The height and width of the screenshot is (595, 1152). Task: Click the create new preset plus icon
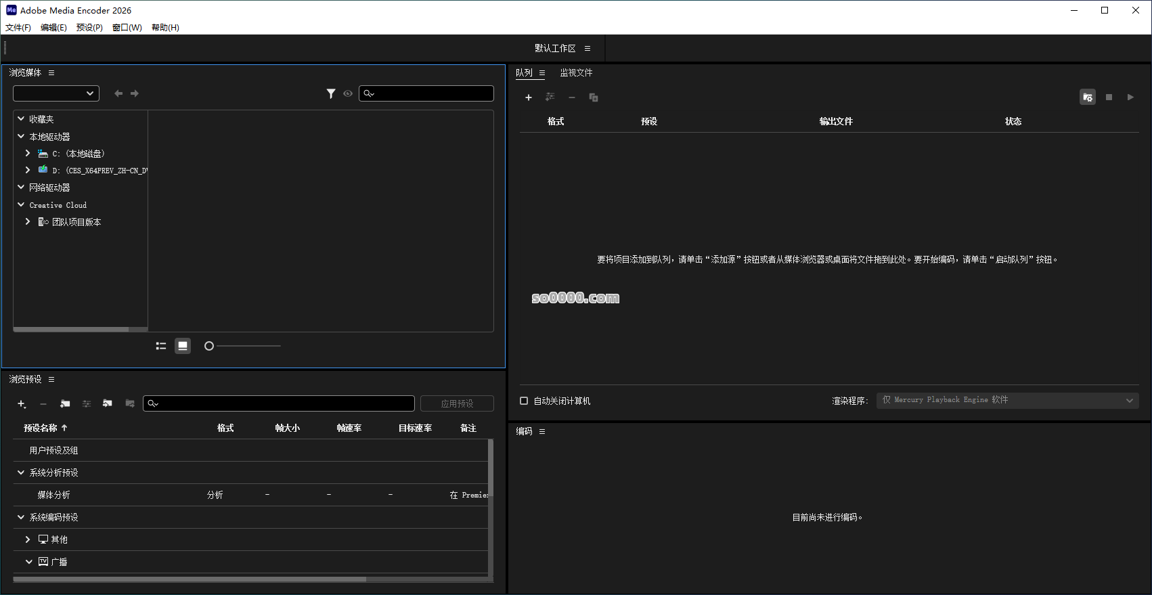click(21, 403)
